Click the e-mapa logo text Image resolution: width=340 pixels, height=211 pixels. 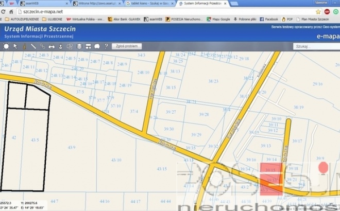tap(328, 37)
